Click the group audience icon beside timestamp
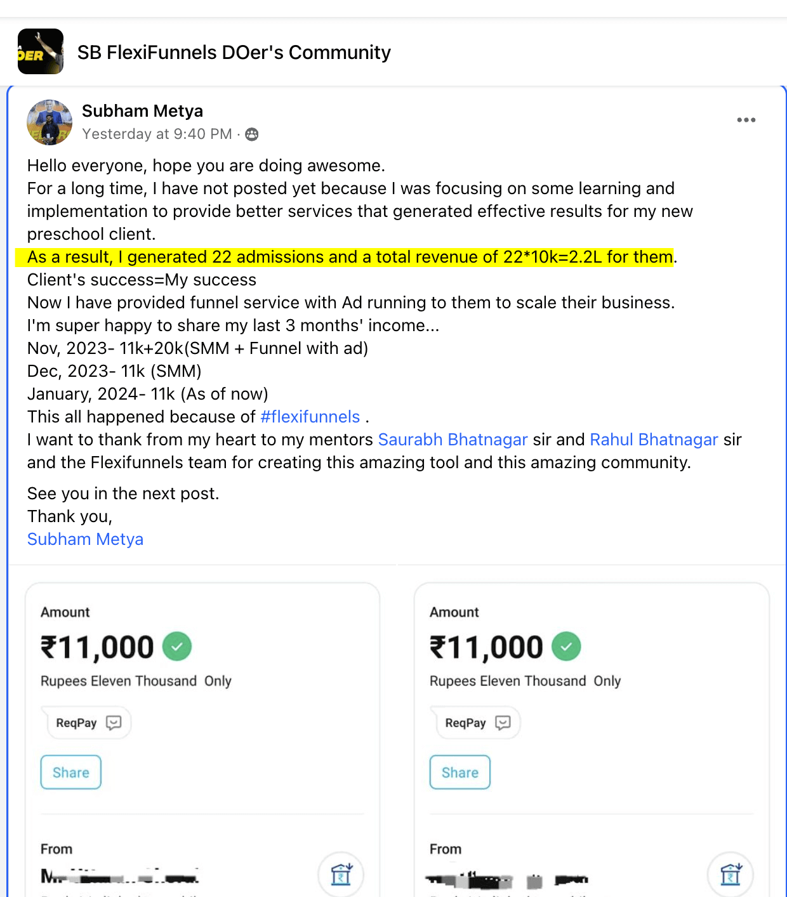This screenshot has width=787, height=897. tap(252, 134)
